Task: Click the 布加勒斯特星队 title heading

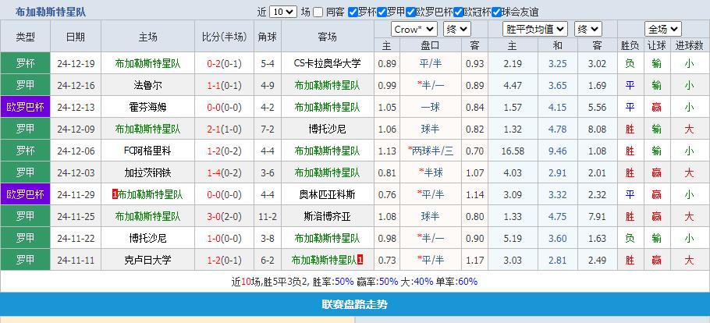Action: (51, 12)
